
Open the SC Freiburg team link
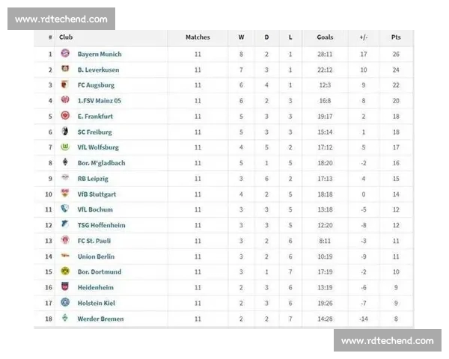pos(95,132)
